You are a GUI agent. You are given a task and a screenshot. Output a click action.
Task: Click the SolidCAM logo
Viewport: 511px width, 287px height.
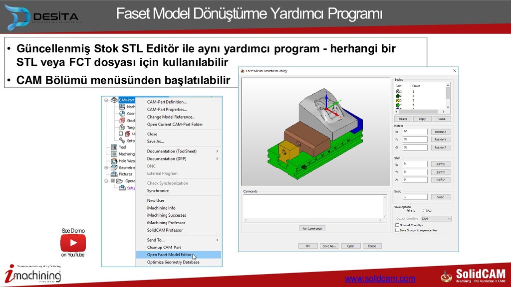(x=473, y=275)
